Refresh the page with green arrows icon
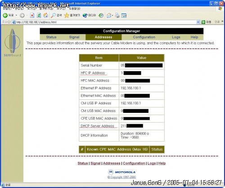Screen dimensions: 225x188 tap(39, 15)
